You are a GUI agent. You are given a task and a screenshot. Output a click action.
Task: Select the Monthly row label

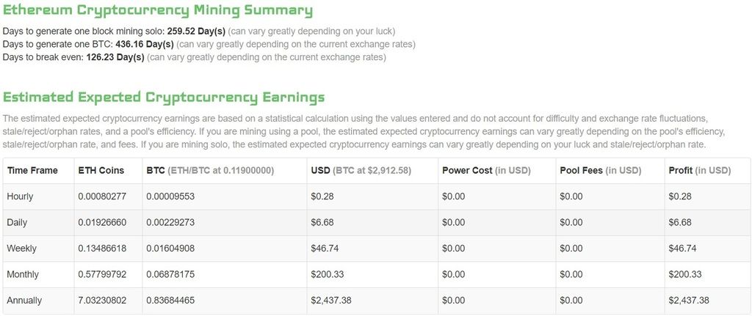pos(23,274)
